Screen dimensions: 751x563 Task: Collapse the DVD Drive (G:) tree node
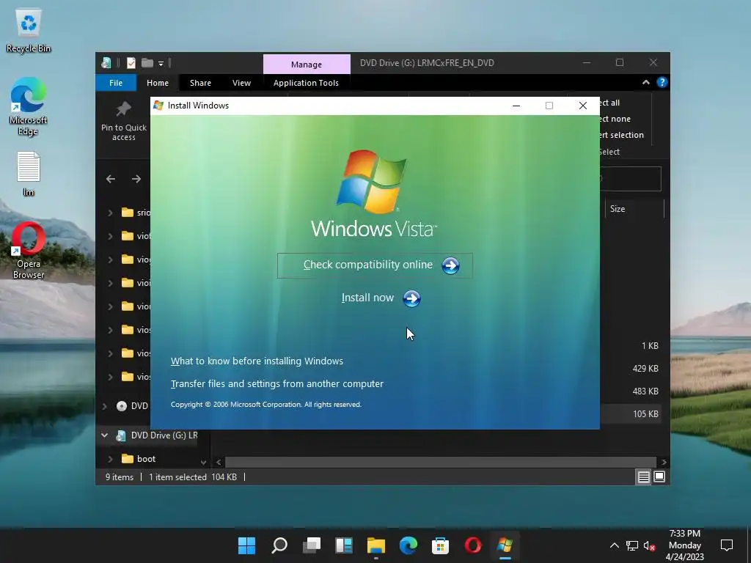click(104, 435)
